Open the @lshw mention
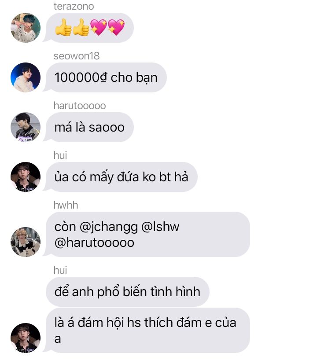Viewport: 317px width, 360px height. tap(160, 227)
